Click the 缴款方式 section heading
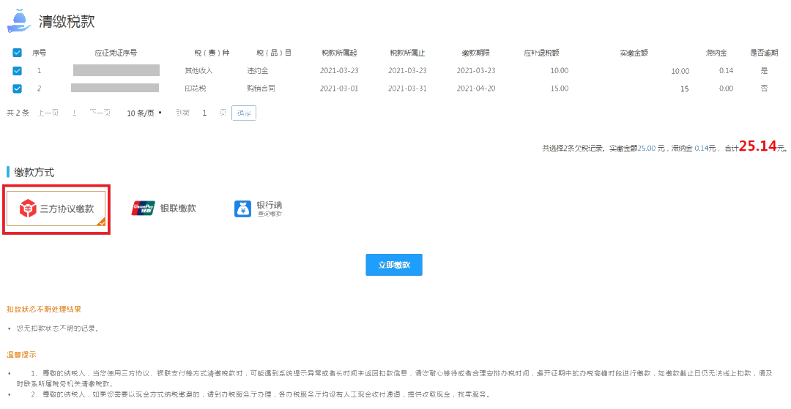Image resolution: width=791 pixels, height=409 pixels. pyautogui.click(x=34, y=172)
